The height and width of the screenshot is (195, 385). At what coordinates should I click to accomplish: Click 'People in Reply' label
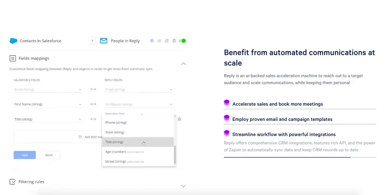pyautogui.click(x=125, y=41)
